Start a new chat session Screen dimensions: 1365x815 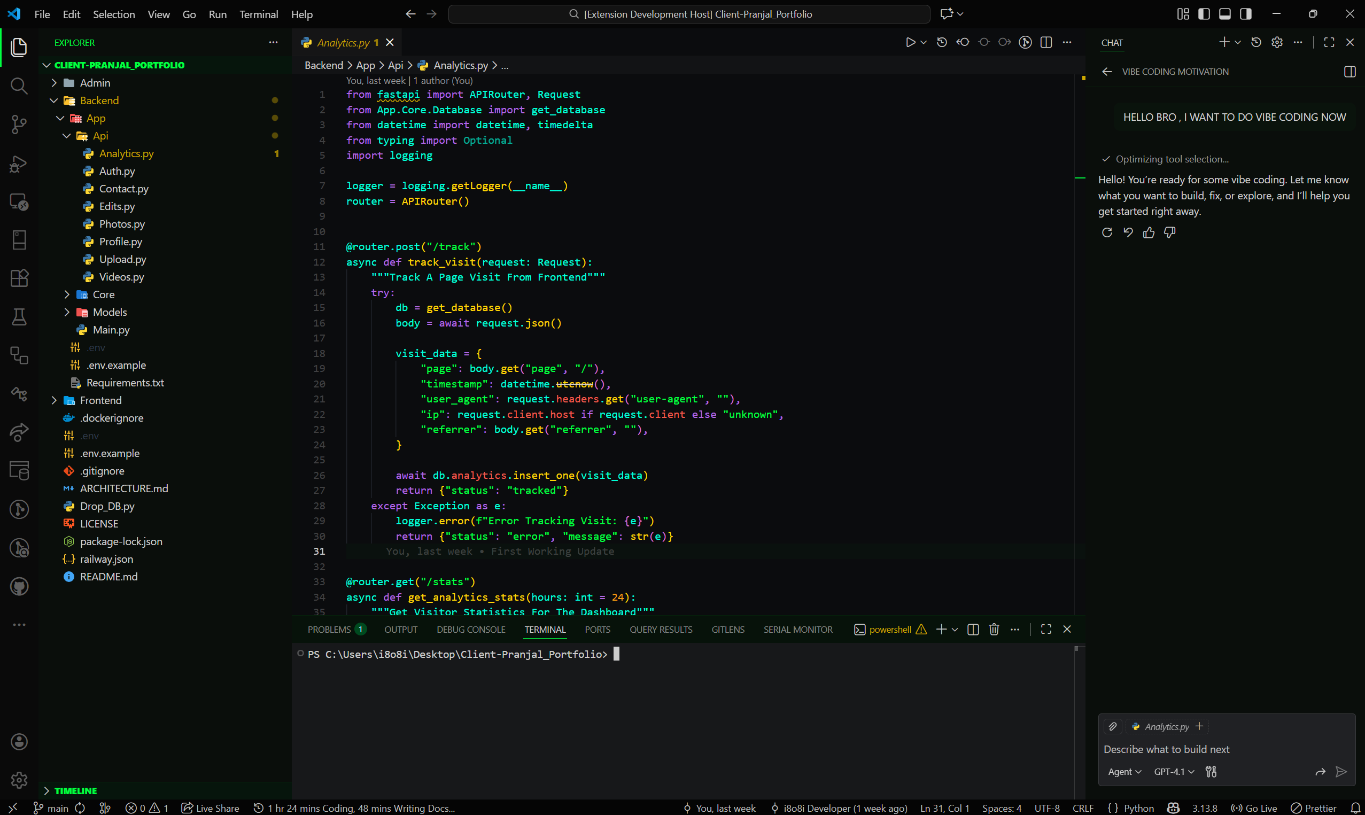[1224, 42]
